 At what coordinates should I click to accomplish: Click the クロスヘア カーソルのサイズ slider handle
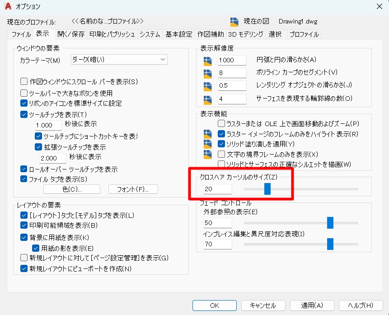coord(267,189)
